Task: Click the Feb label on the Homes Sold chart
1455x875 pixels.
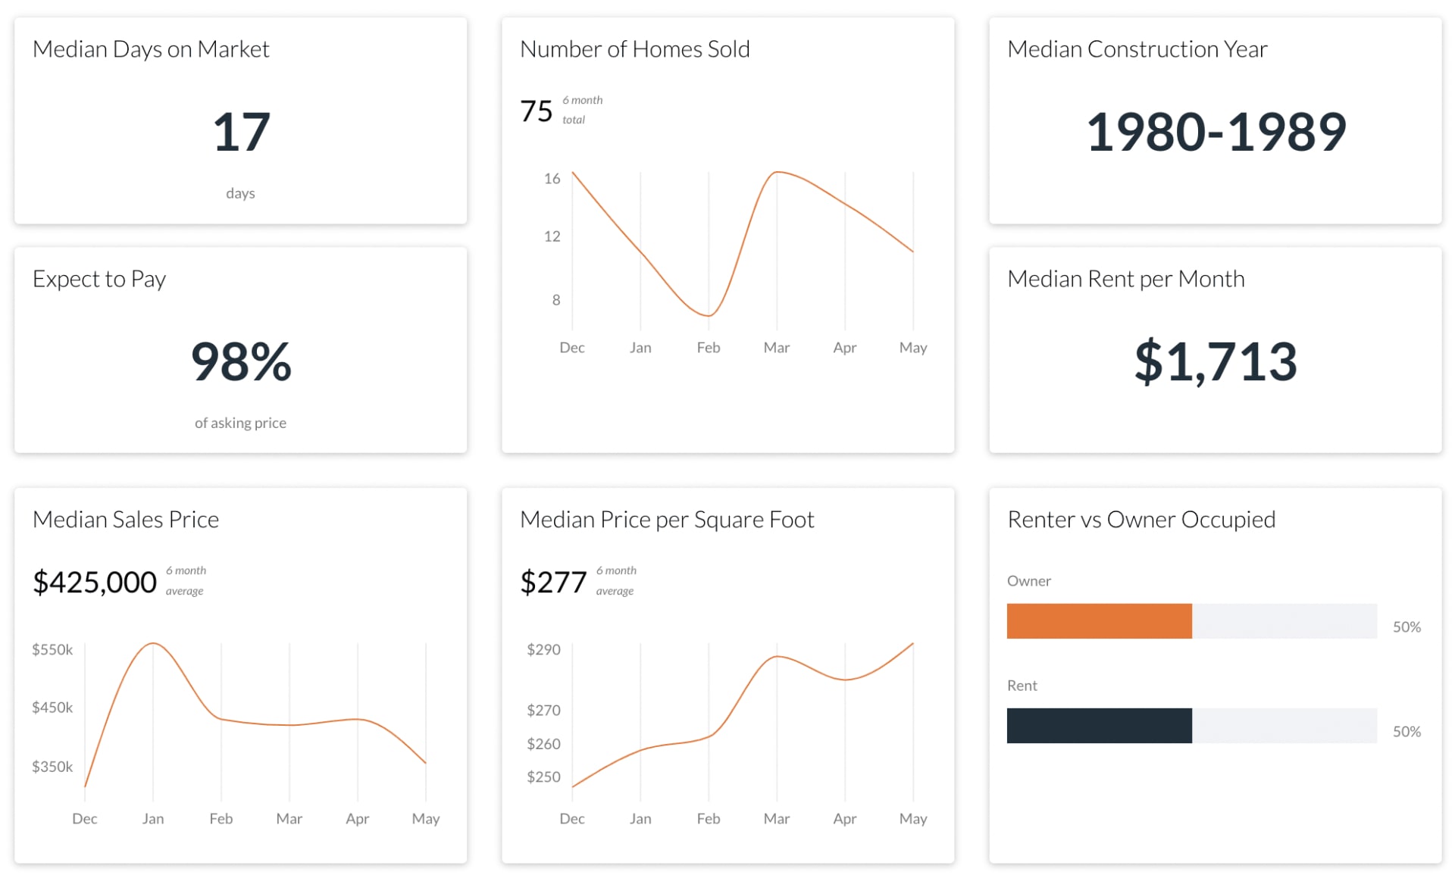Action: [709, 348]
